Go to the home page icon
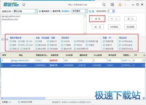 (x=24, y=4)
